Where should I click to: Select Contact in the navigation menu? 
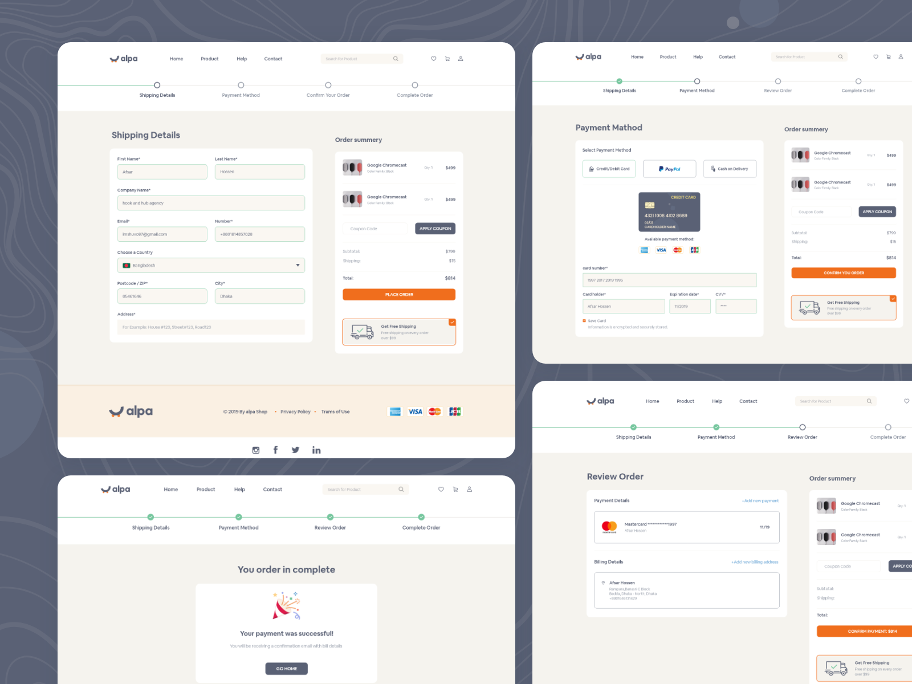tap(273, 59)
